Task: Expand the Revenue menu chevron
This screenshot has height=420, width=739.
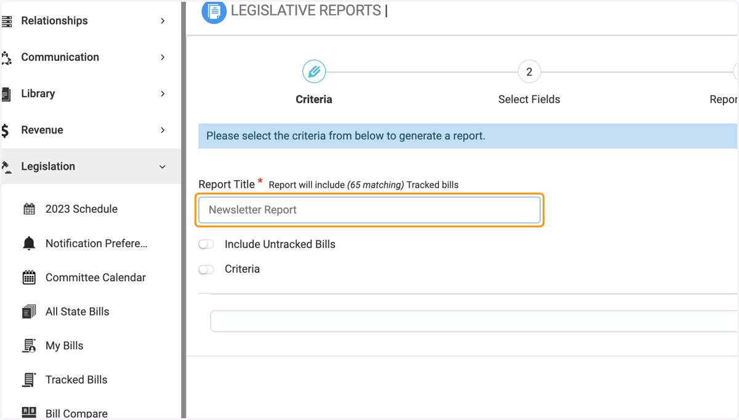Action: point(163,130)
